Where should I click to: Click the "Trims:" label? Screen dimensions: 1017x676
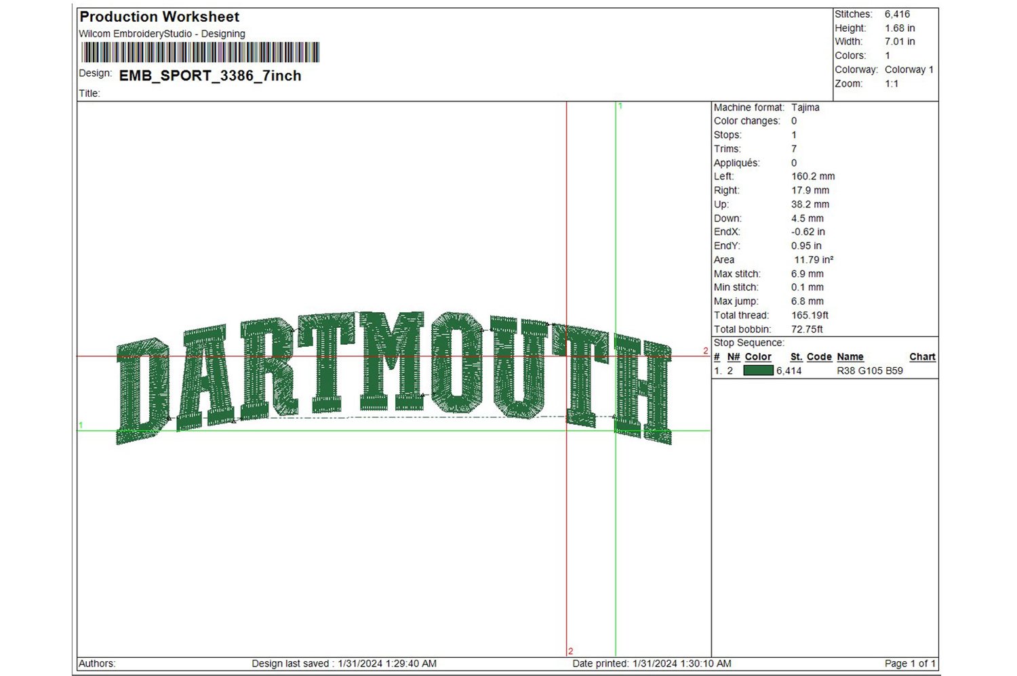tap(727, 149)
